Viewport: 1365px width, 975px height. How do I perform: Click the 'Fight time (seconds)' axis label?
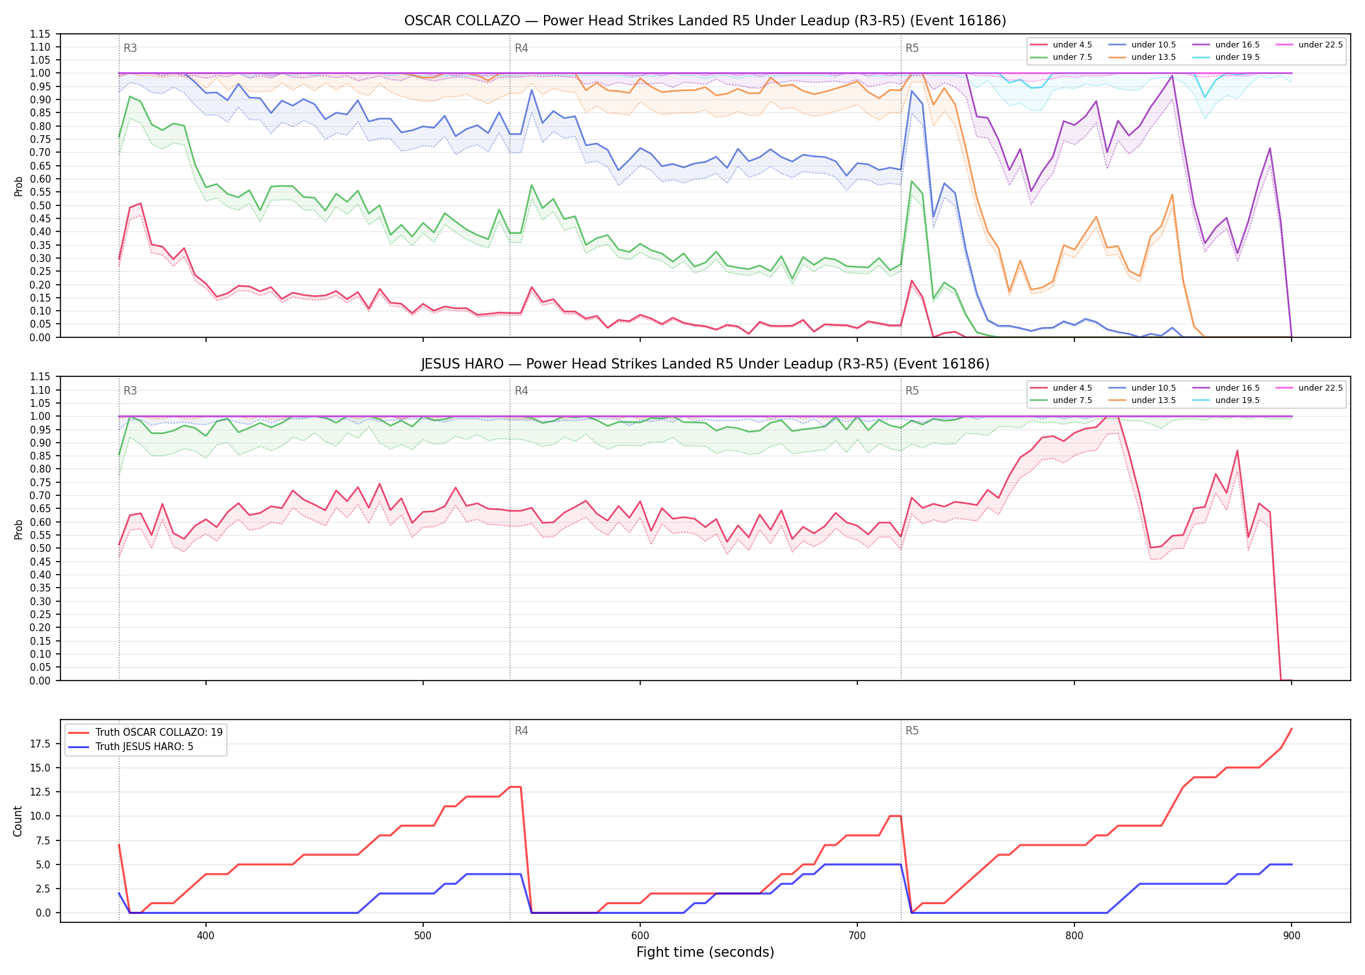point(705,953)
